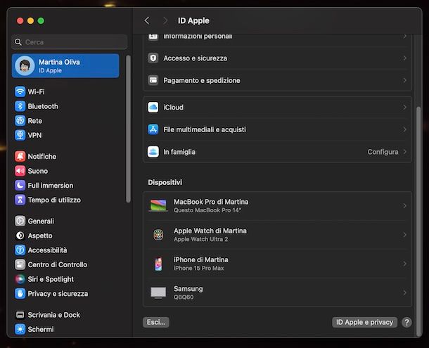
Task: Click the iPhone 15 Pro Max device icon
Action: coord(158,264)
